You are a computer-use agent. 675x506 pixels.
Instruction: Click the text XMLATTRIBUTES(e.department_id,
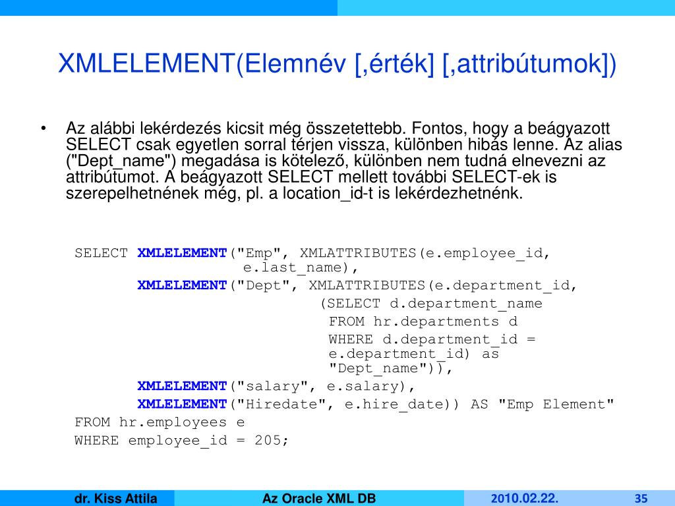coord(442,285)
